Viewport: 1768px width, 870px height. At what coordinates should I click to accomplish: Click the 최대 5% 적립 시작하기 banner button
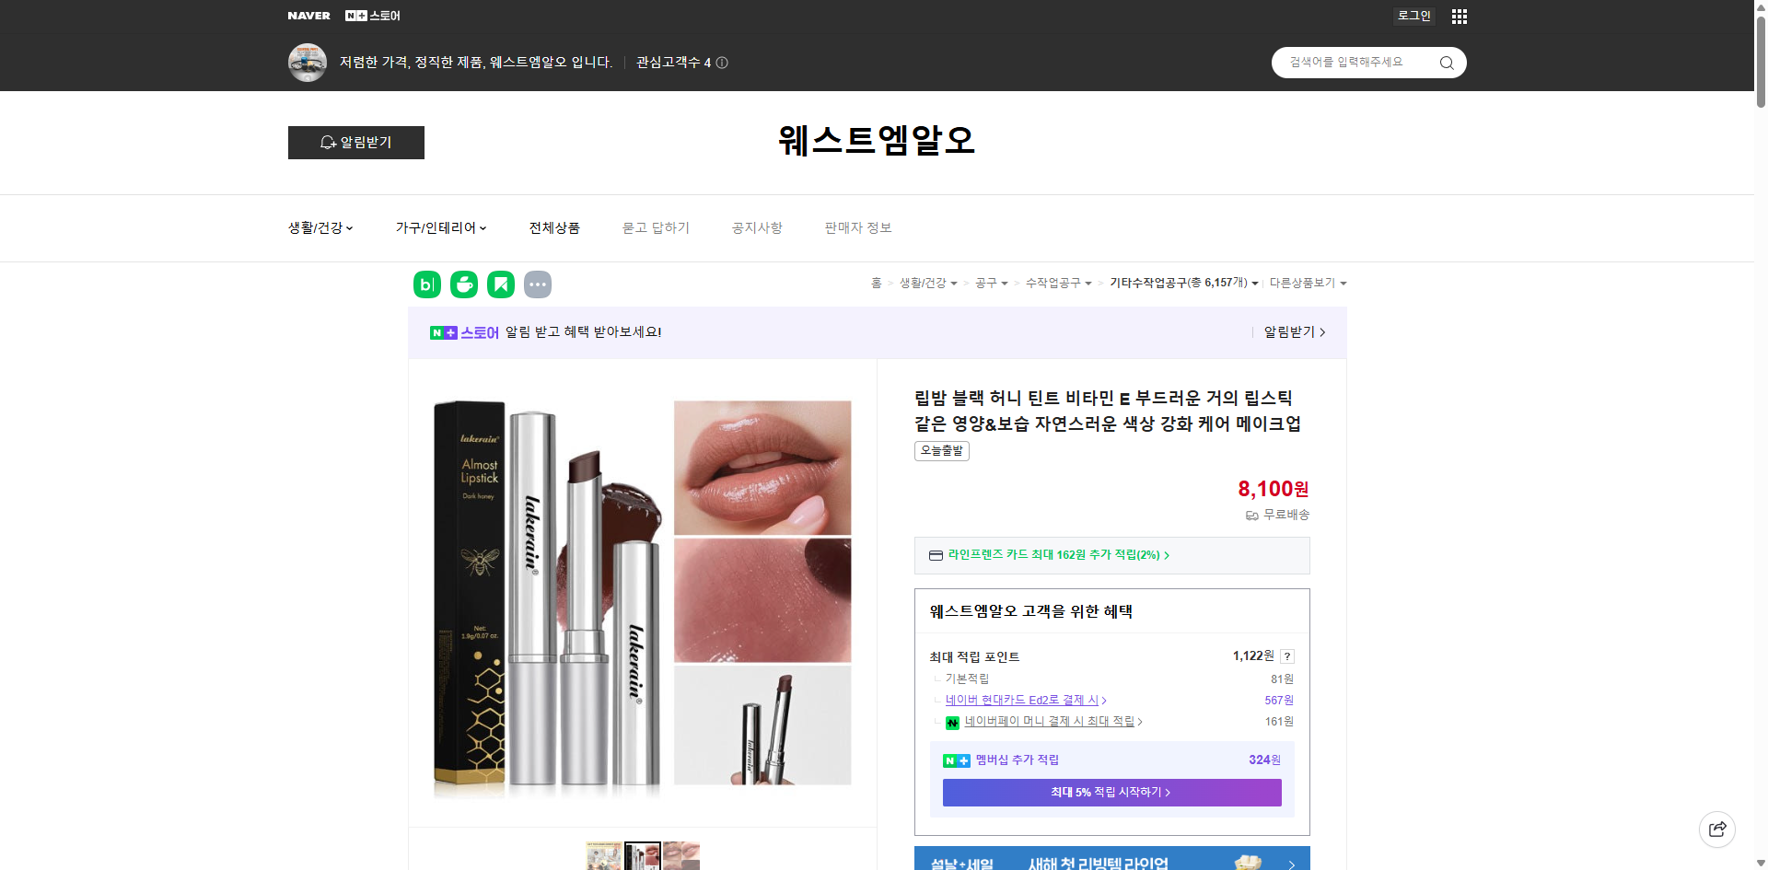[x=1111, y=792]
